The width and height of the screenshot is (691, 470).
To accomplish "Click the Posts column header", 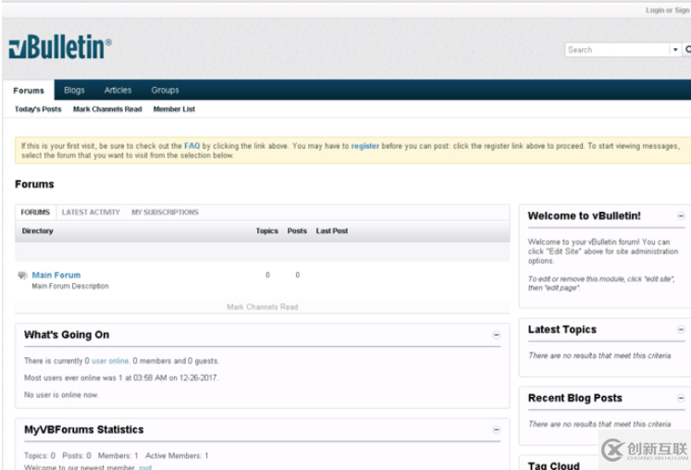I will [297, 231].
